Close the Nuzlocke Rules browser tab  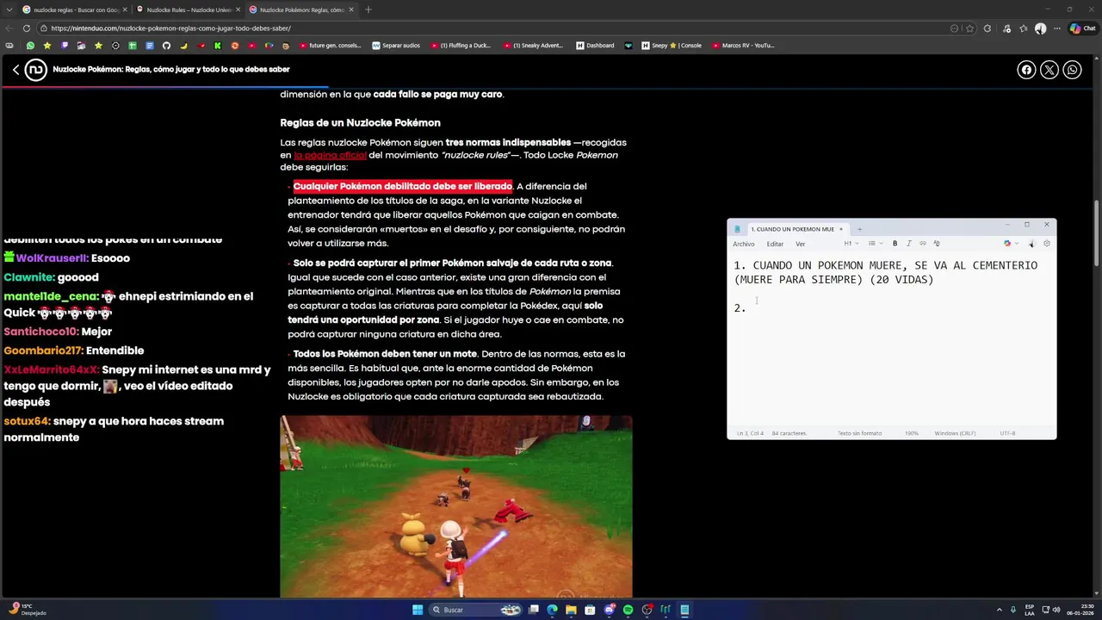point(238,9)
